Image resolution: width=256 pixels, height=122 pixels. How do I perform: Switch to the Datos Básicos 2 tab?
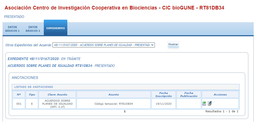coord(33,29)
